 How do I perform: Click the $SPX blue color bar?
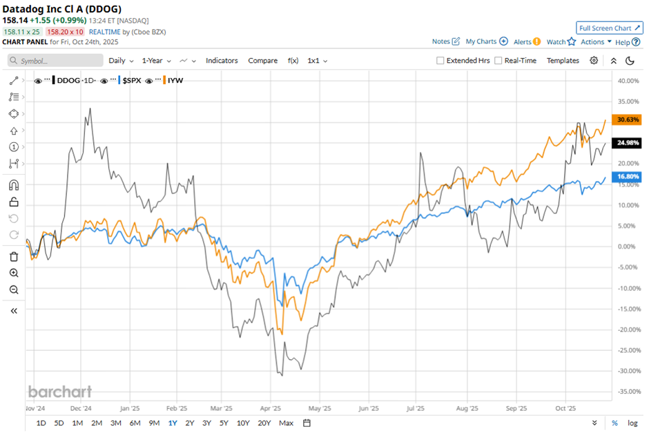pos(119,80)
